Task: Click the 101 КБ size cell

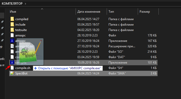Action: (152, 63)
